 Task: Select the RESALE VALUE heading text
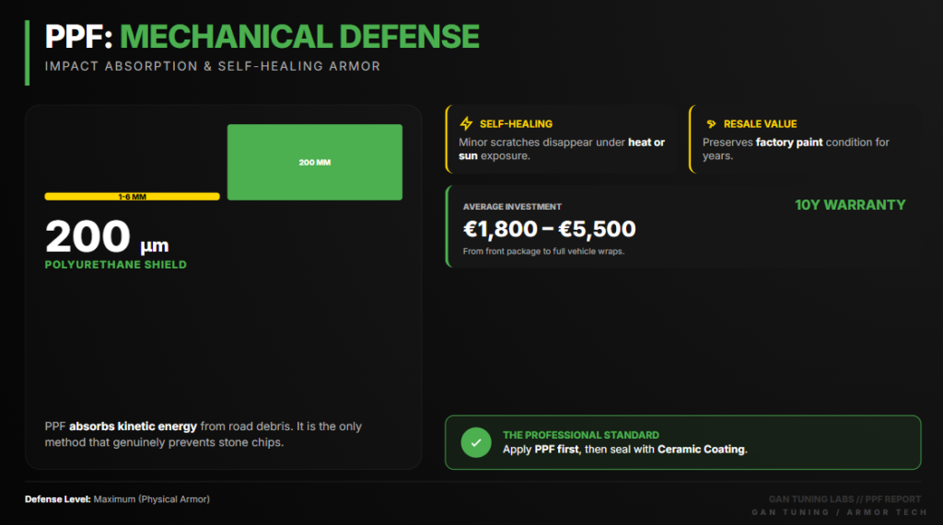tap(760, 123)
